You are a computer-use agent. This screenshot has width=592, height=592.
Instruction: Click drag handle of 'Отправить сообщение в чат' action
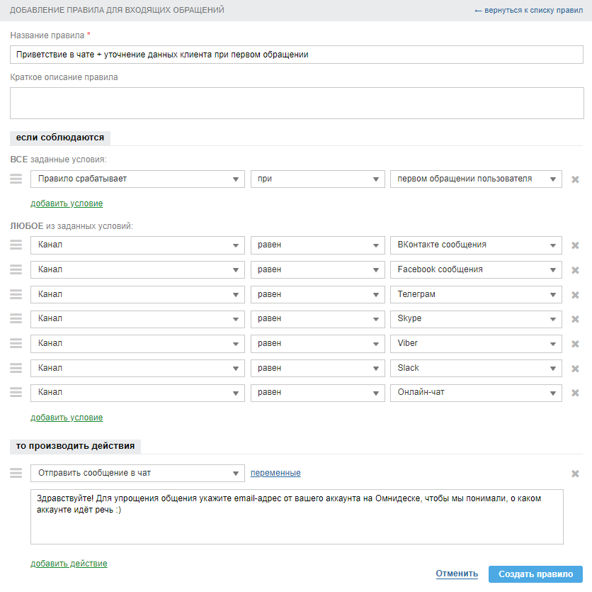tap(16, 473)
